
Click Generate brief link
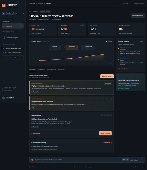(107, 143)
